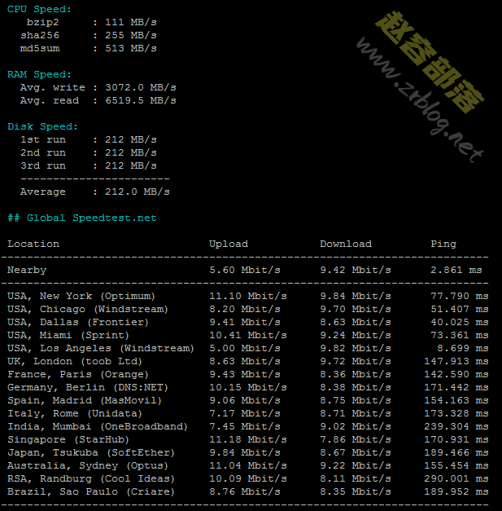Click Miami upload 10.41 Mbit/s
This screenshot has width=502, height=511.
[x=248, y=335]
